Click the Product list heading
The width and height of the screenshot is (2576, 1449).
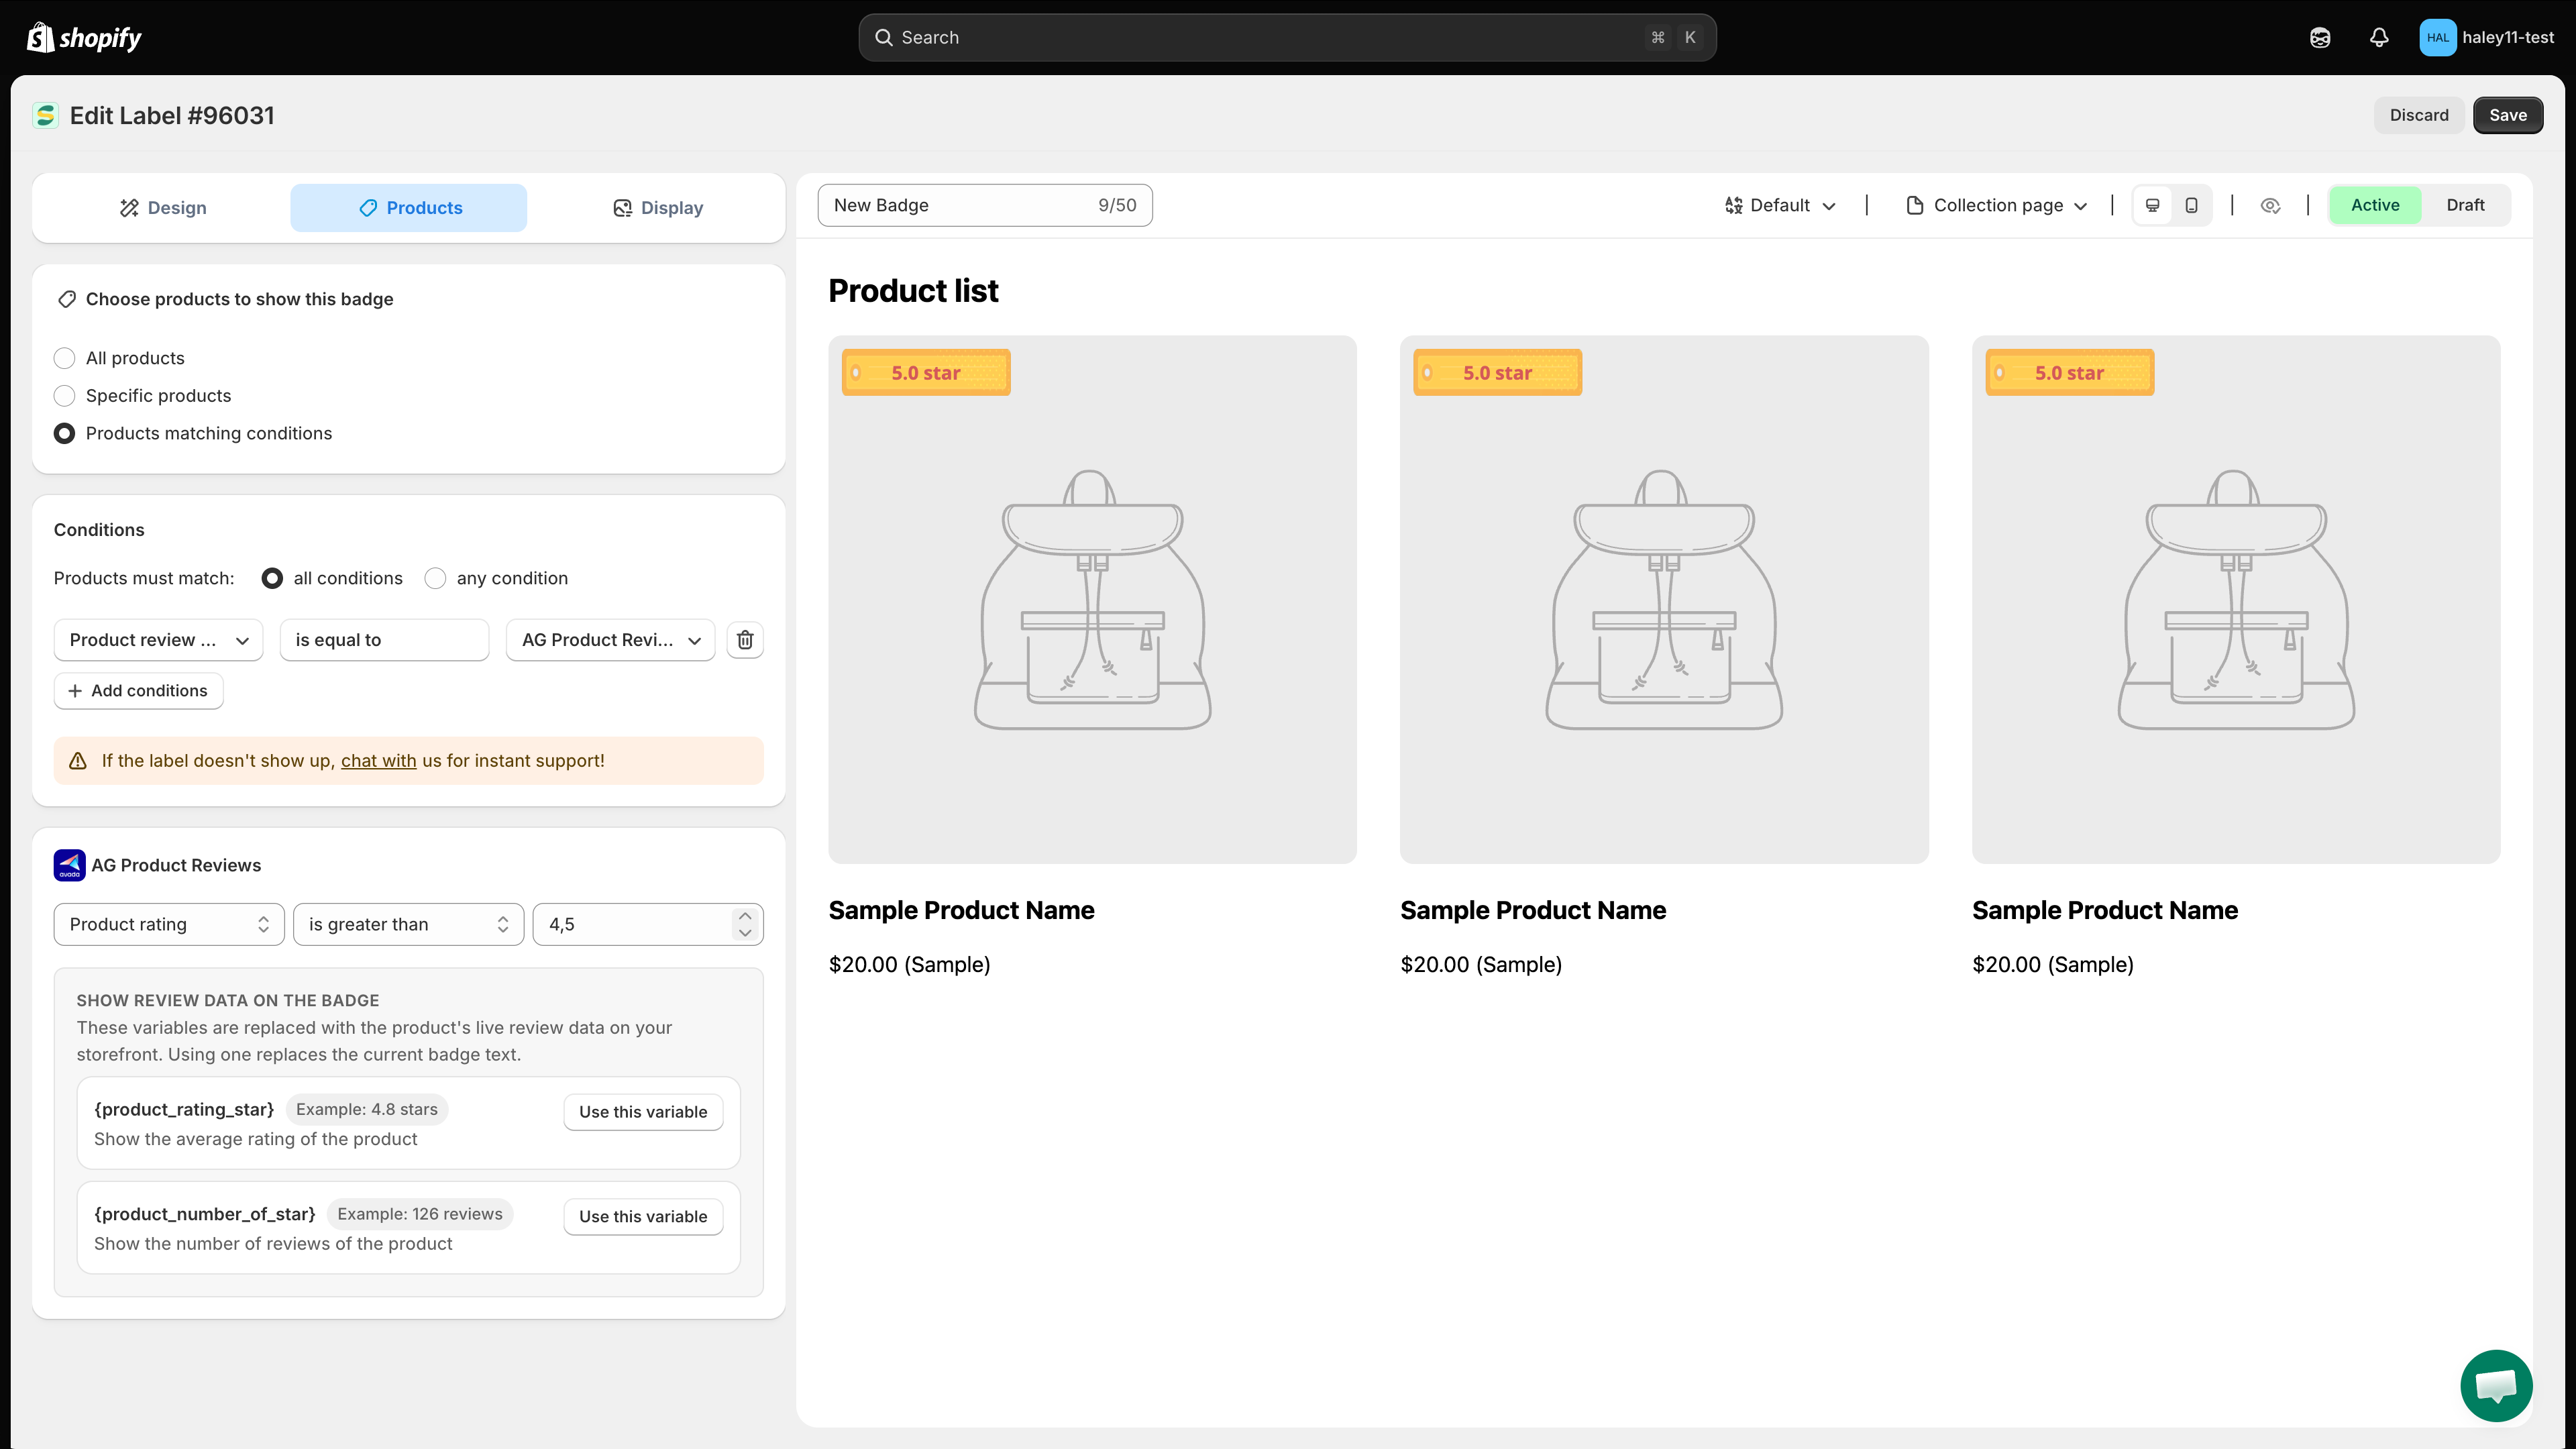(913, 291)
